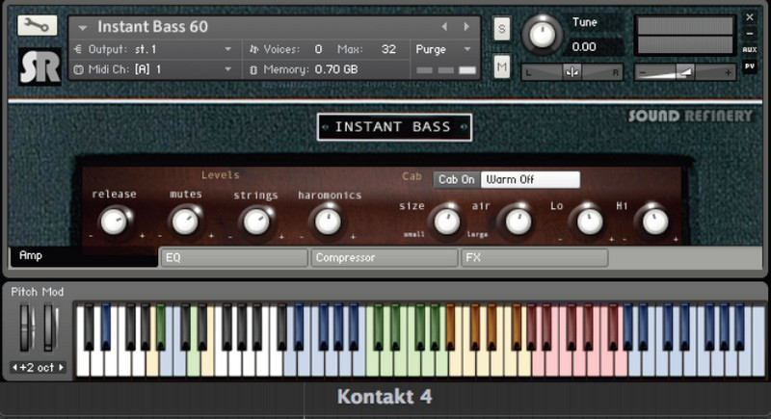Switch to the EQ tab
Viewport: 771px width, 419px height.
(233, 257)
